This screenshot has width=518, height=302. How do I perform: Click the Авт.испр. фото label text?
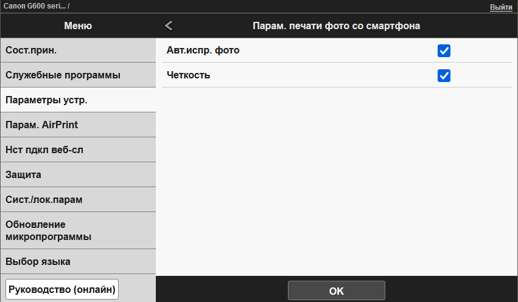pyautogui.click(x=203, y=50)
